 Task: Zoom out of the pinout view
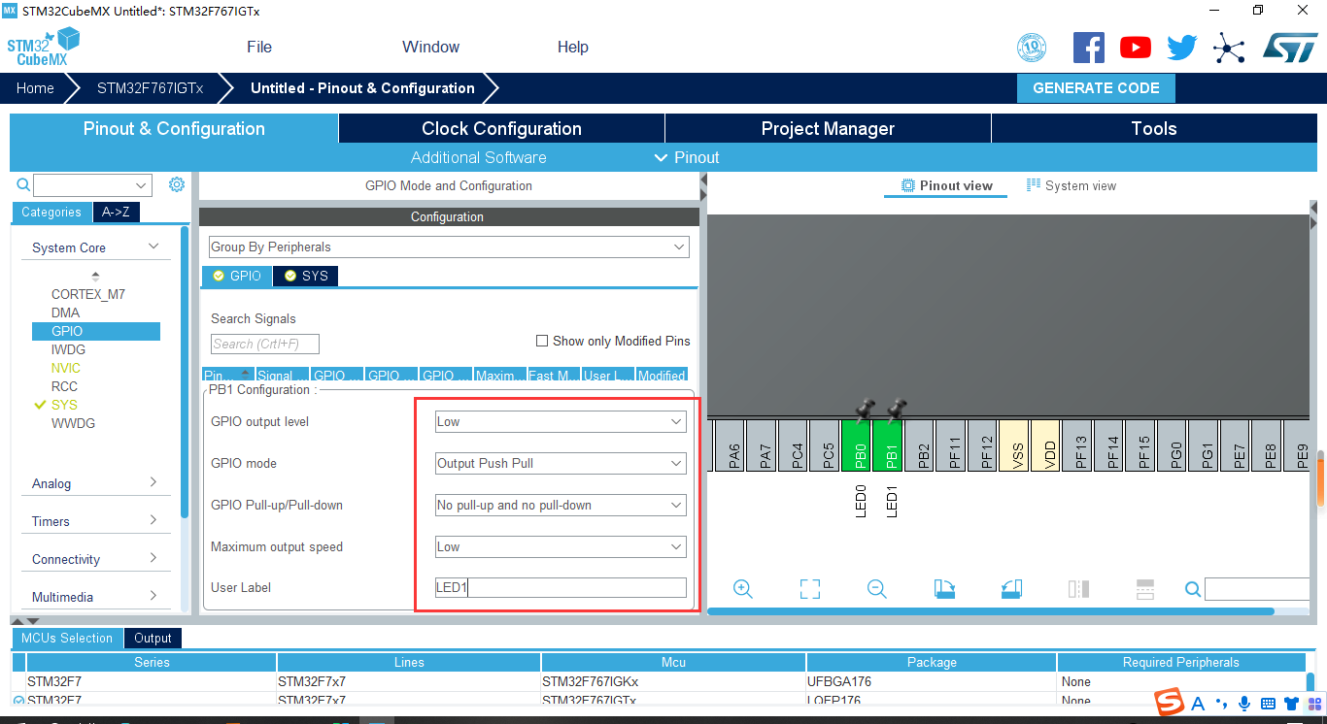tap(877, 588)
